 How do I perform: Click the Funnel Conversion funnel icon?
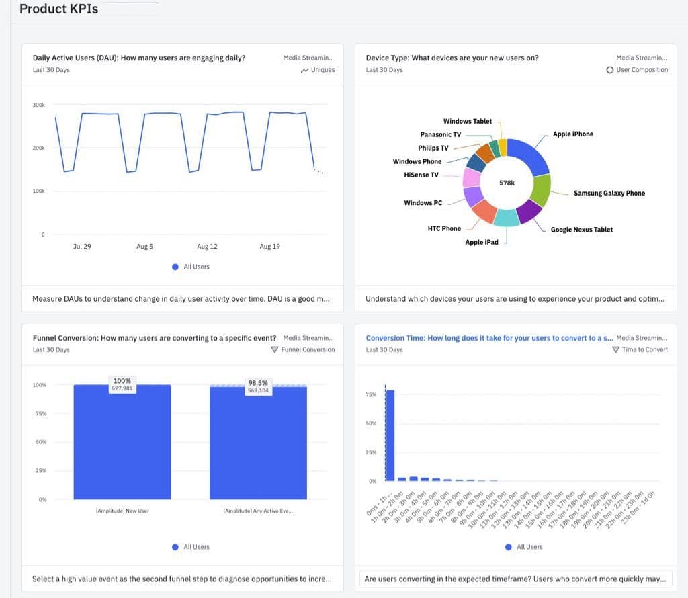coord(274,350)
